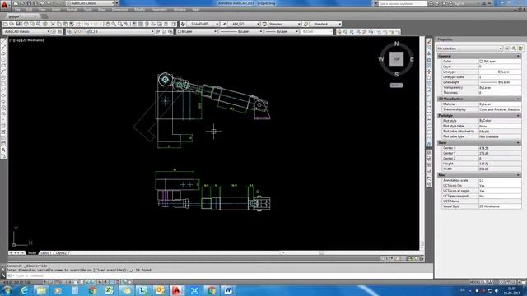Image resolution: width=527 pixels, height=296 pixels.
Task: Click the Cut (scissors) toolbar icon
Action: (53, 24)
